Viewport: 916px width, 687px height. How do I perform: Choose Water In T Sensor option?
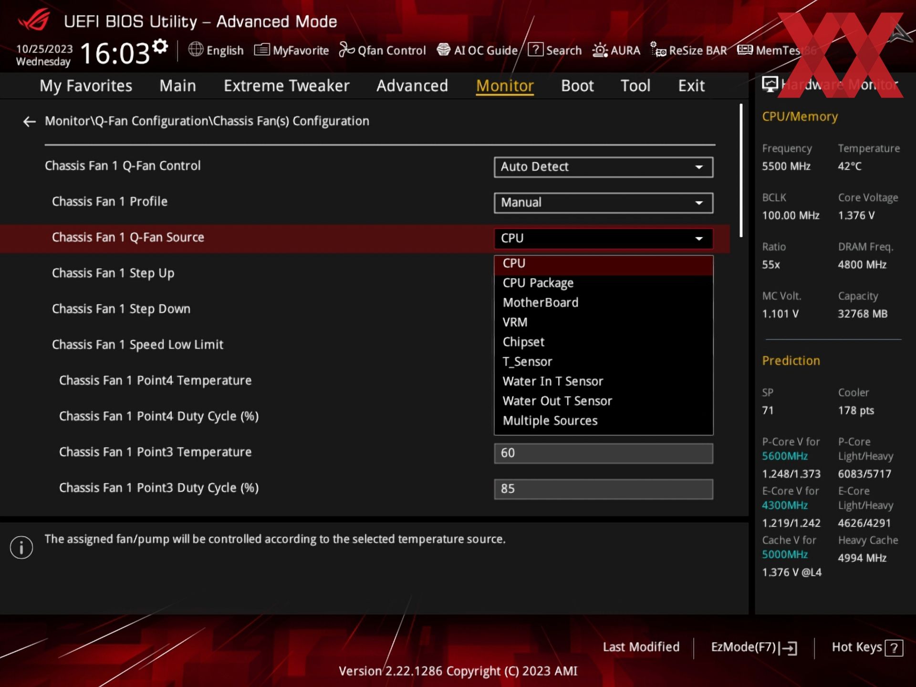(x=604, y=382)
